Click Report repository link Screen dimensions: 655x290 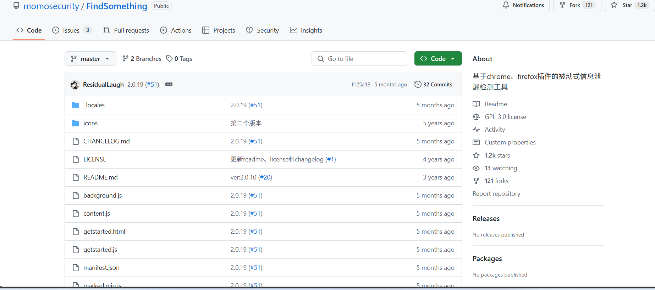(x=496, y=194)
